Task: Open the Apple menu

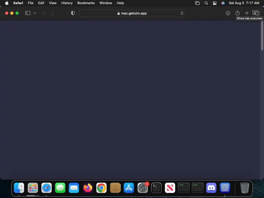Action: (7, 3)
